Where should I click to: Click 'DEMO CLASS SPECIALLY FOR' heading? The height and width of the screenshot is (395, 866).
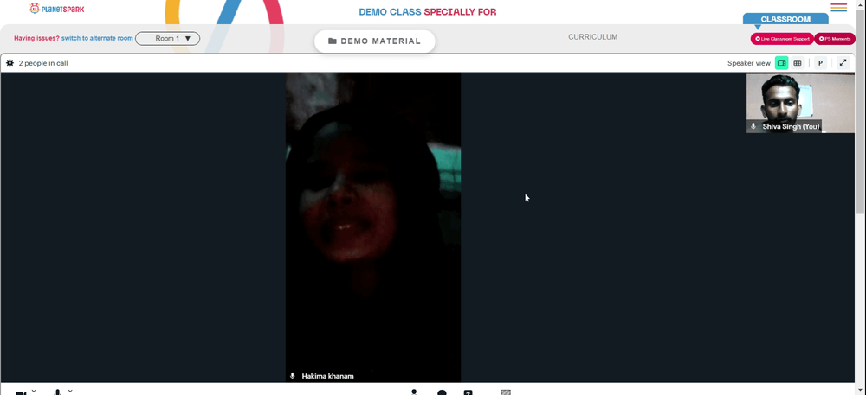point(428,11)
